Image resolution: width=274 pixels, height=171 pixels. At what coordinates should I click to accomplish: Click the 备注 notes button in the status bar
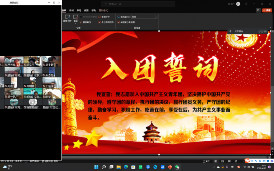(206, 161)
